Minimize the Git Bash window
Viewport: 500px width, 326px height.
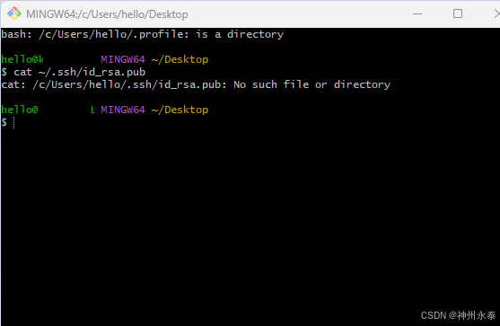(417, 13)
